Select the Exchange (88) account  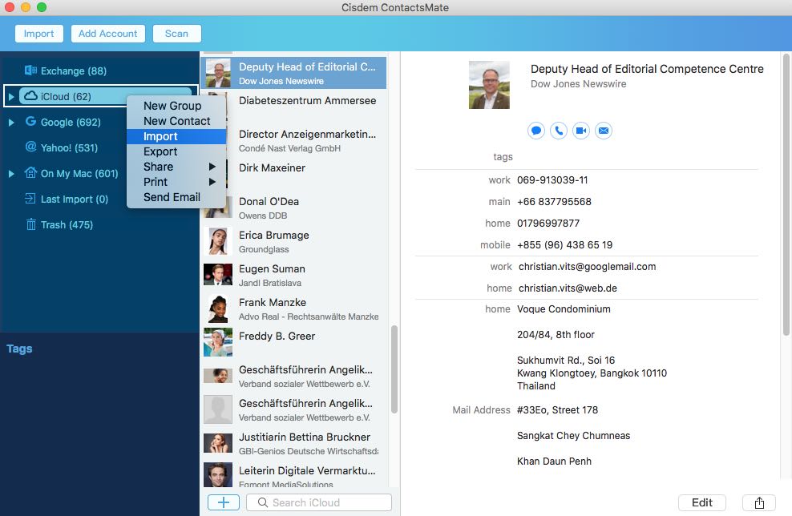pyautogui.click(x=74, y=71)
